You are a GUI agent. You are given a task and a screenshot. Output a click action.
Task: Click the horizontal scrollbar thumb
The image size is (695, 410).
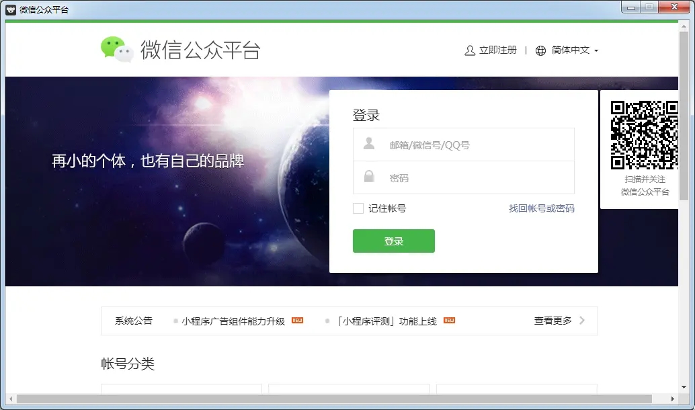tap(334, 399)
